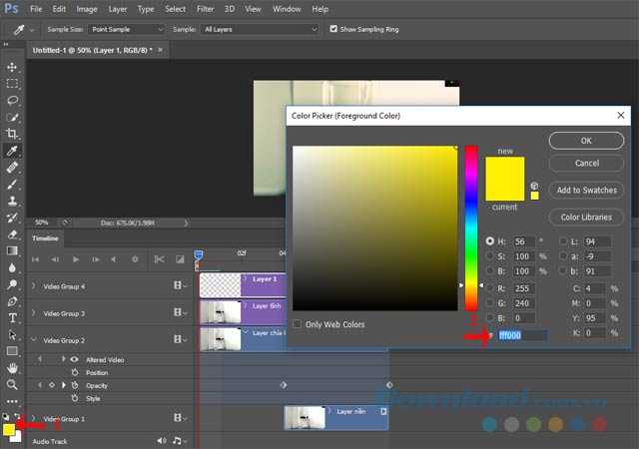Enable the Only Web Colors checkbox
Image resolution: width=639 pixels, height=449 pixels.
click(x=298, y=324)
